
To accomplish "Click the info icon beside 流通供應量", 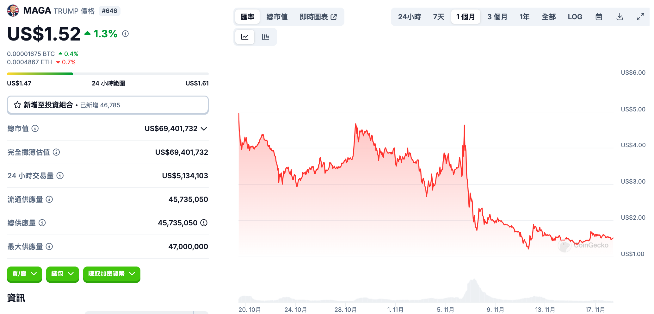I will [49, 199].
